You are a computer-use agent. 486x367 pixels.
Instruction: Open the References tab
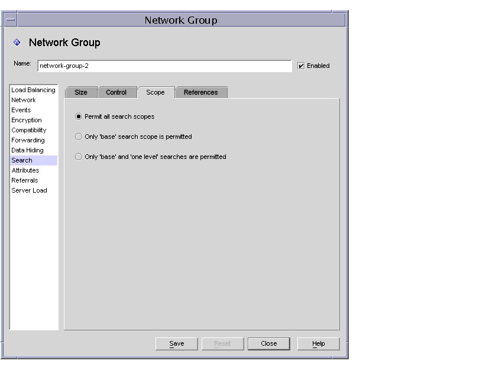point(200,92)
